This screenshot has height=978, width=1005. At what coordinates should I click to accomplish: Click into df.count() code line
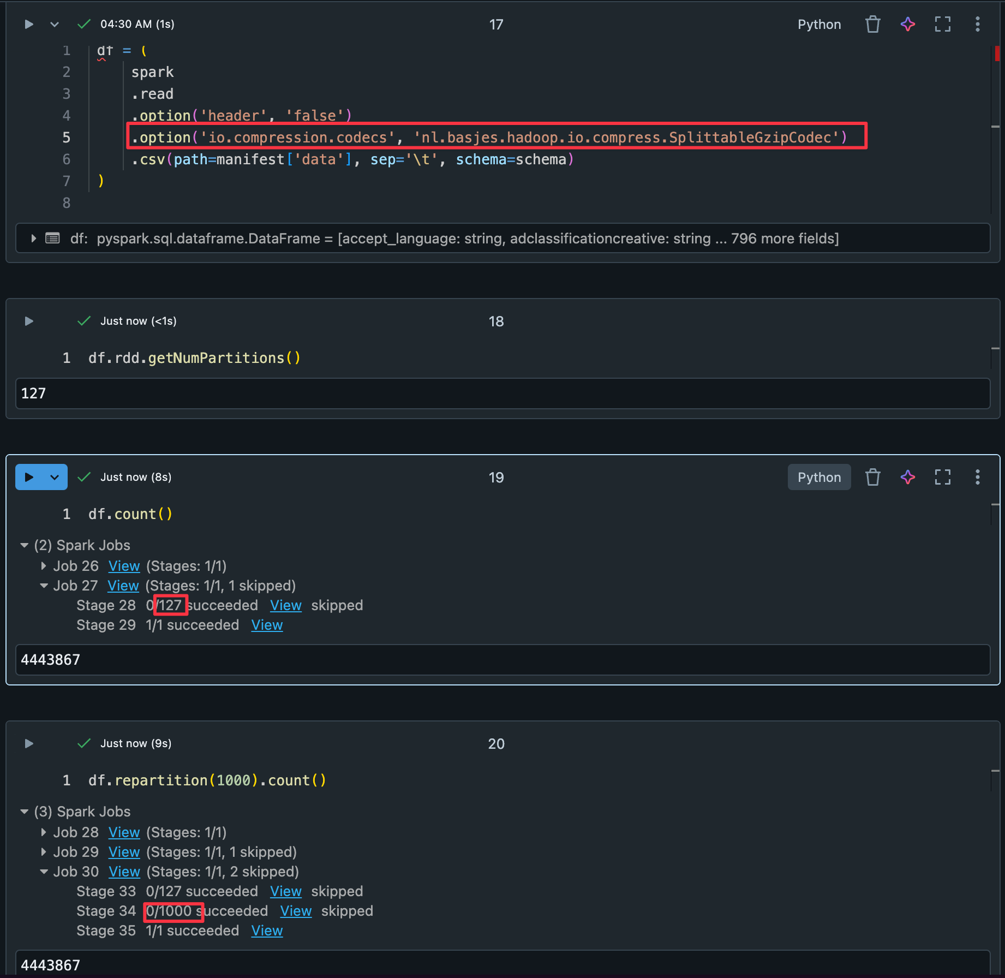pyautogui.click(x=130, y=514)
